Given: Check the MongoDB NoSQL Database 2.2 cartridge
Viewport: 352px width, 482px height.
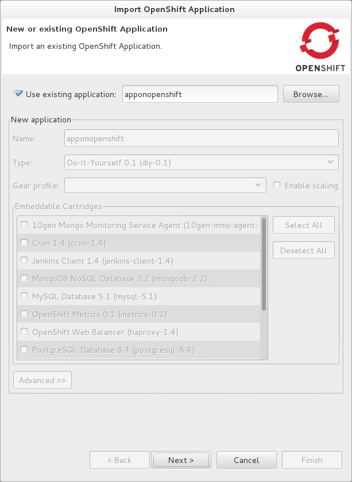Looking at the screenshot, I should (24, 279).
